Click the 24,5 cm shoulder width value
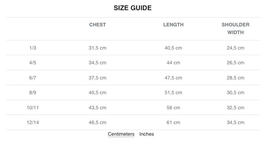The width and height of the screenshot is (268, 142). (235, 48)
